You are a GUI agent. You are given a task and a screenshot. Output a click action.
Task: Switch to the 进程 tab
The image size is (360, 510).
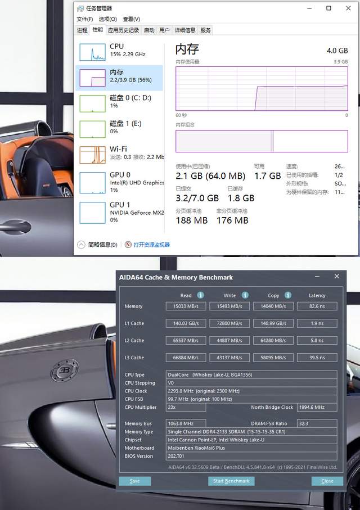(82, 30)
